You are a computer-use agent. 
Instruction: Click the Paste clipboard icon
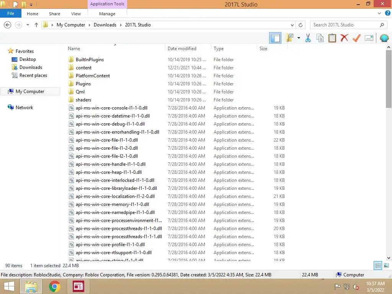[332, 38]
